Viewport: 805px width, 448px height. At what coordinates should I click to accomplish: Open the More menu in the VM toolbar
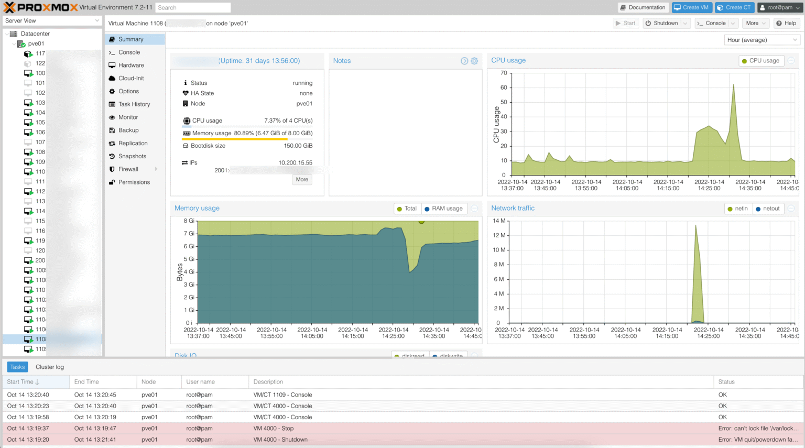755,23
